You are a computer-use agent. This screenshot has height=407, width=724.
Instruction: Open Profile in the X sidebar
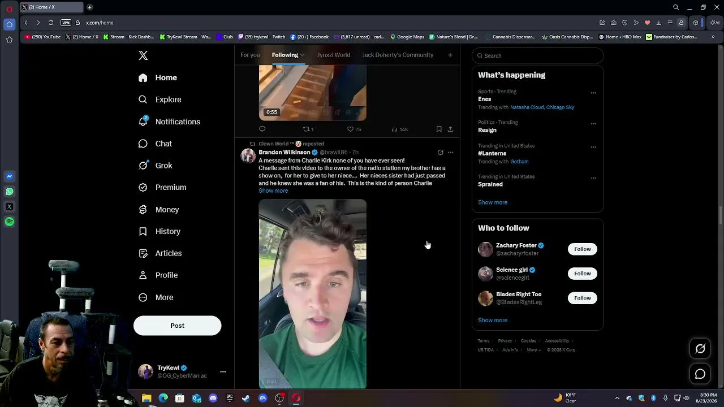click(158, 275)
